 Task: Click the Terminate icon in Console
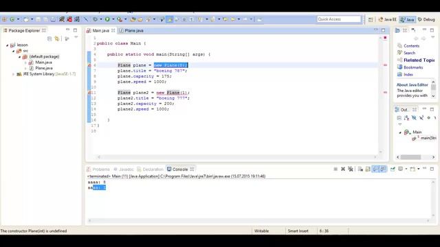[335, 169]
